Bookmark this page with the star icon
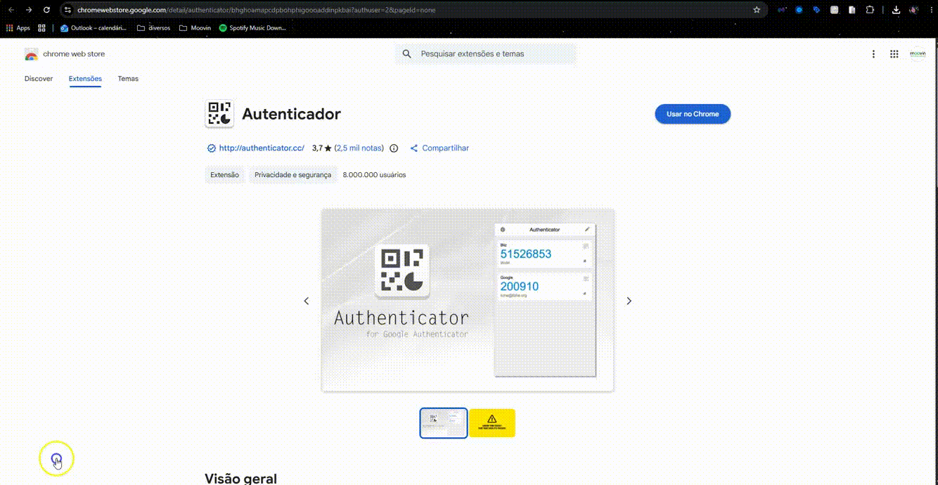Screen dimensions: 938x485 pos(757,10)
